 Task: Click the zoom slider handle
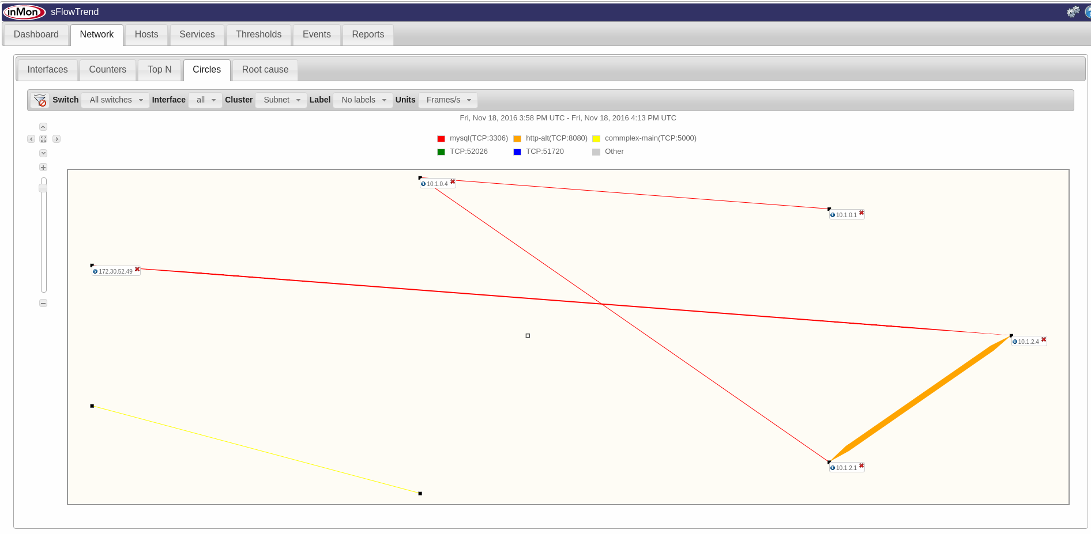[43, 188]
